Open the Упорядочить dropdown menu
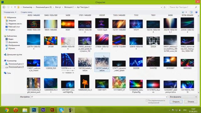 (10, 12)
